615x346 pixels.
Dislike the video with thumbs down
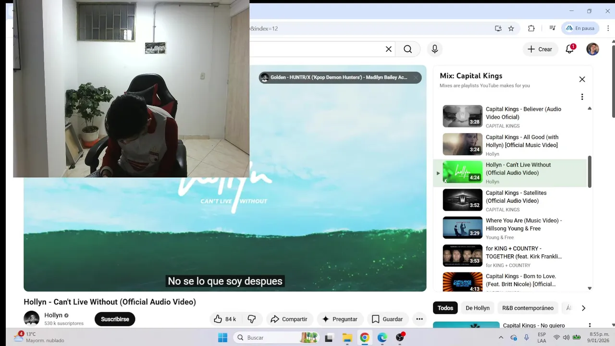252,319
